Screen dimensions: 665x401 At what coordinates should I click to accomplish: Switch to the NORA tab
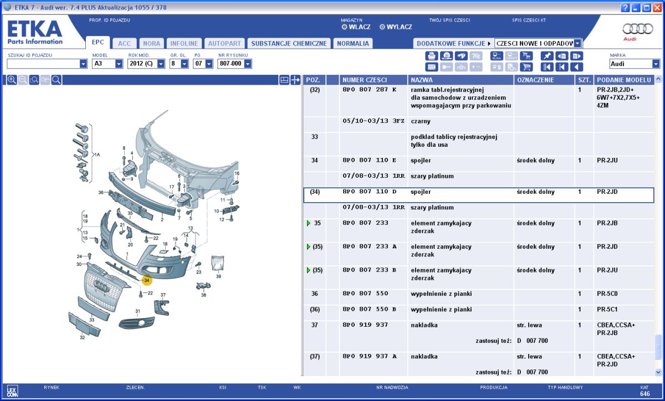tap(152, 43)
